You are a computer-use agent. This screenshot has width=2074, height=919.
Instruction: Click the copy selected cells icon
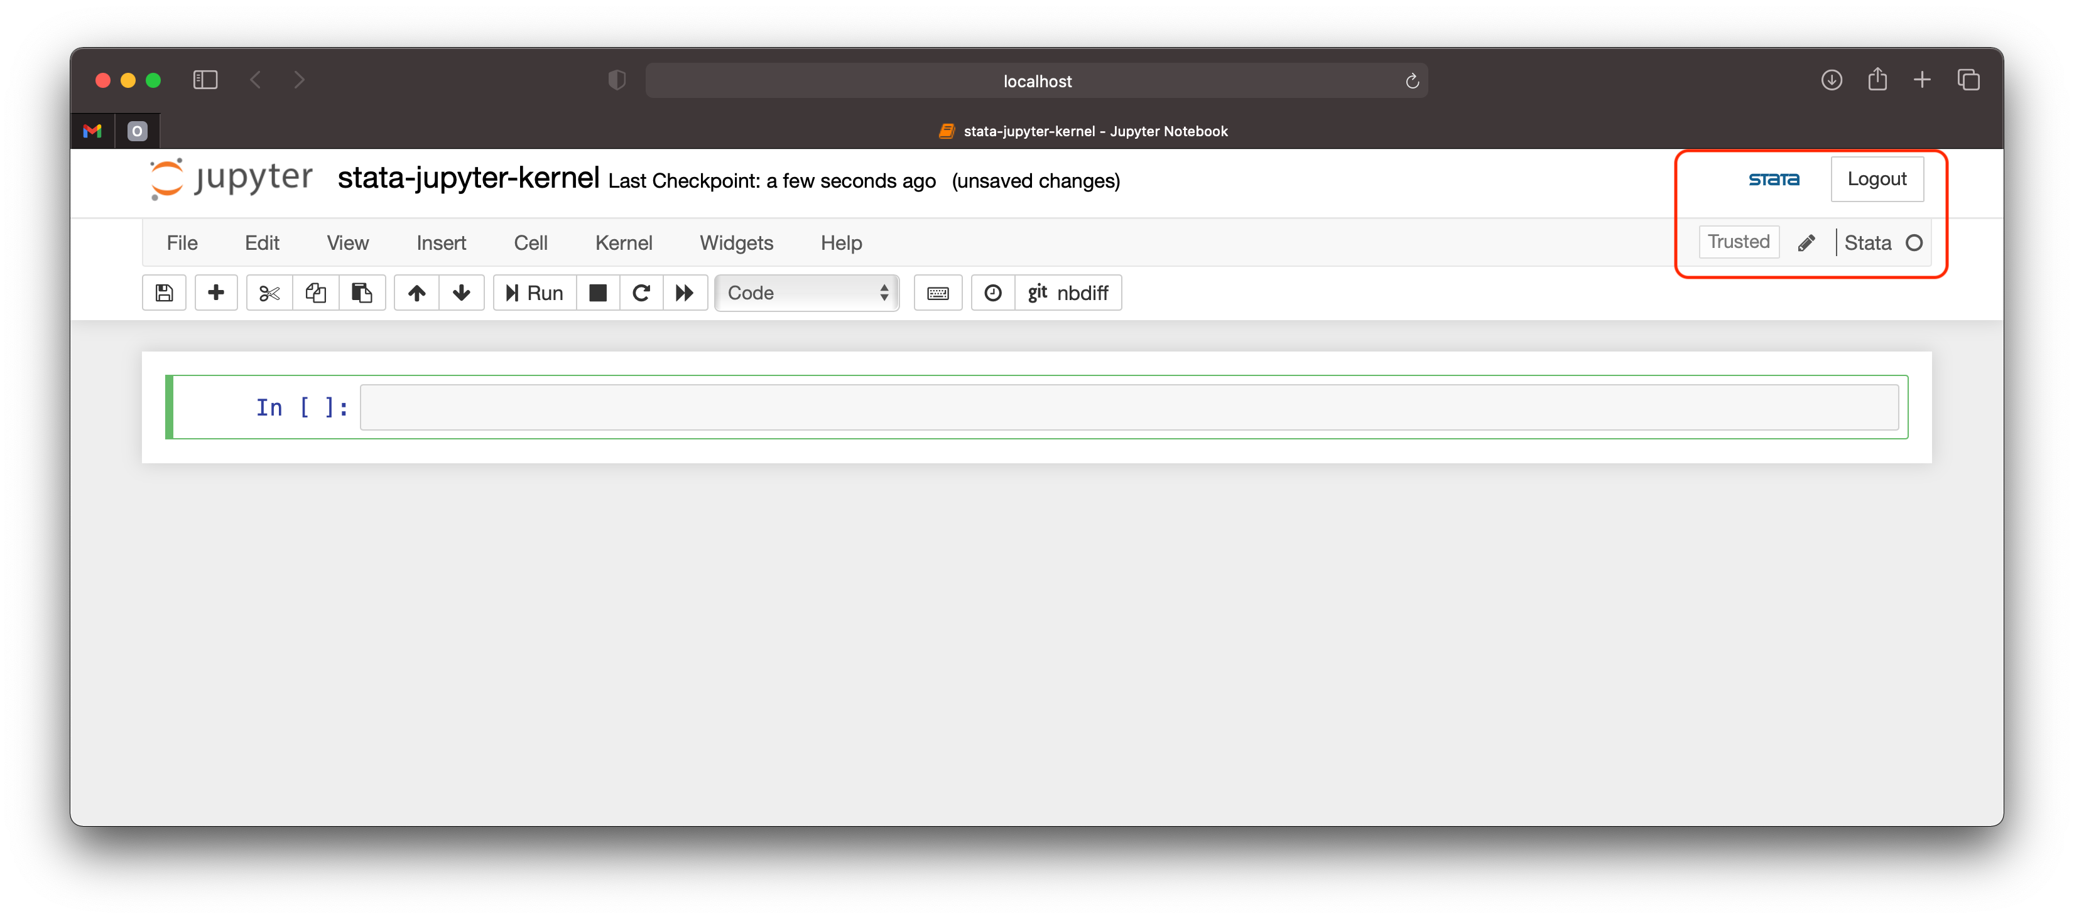pyautogui.click(x=316, y=293)
